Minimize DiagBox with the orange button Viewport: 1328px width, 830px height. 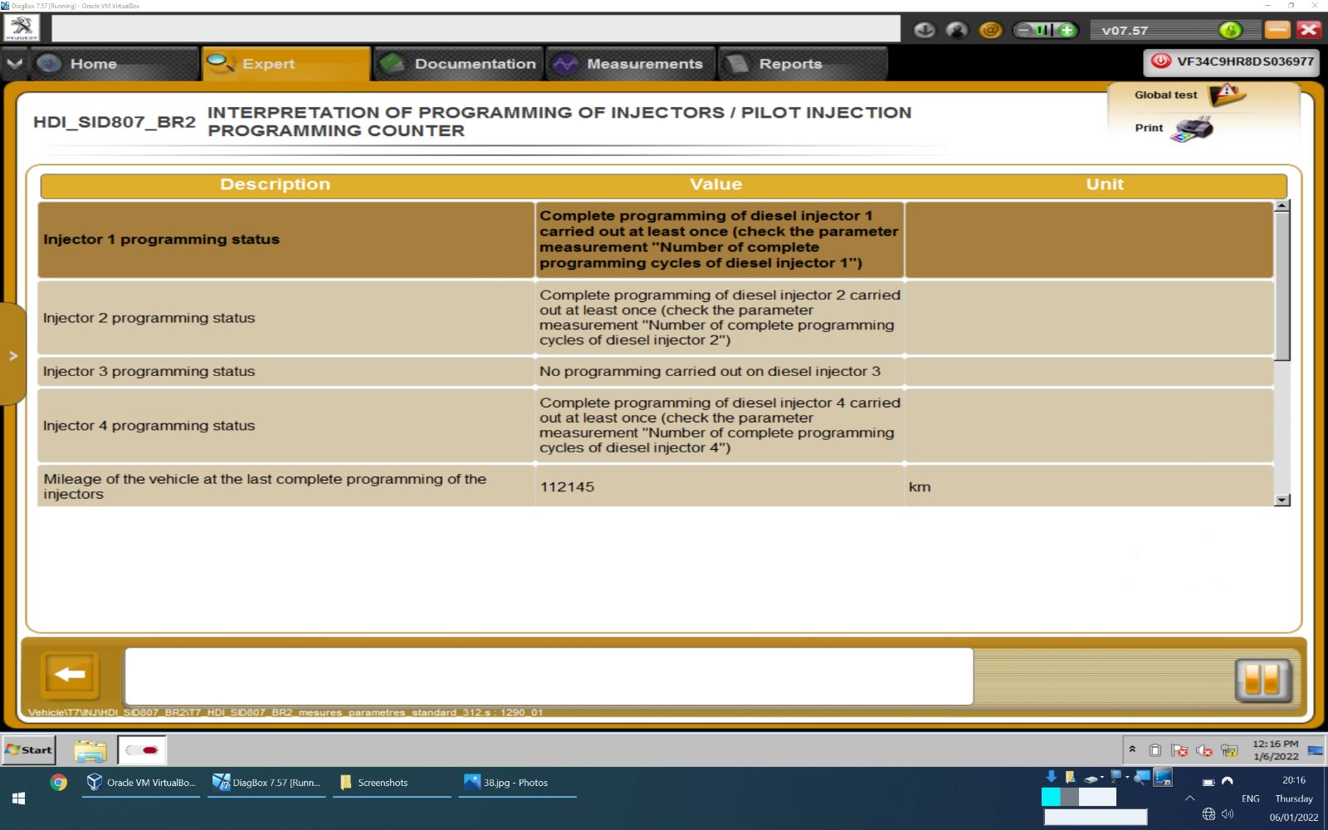tap(1277, 30)
